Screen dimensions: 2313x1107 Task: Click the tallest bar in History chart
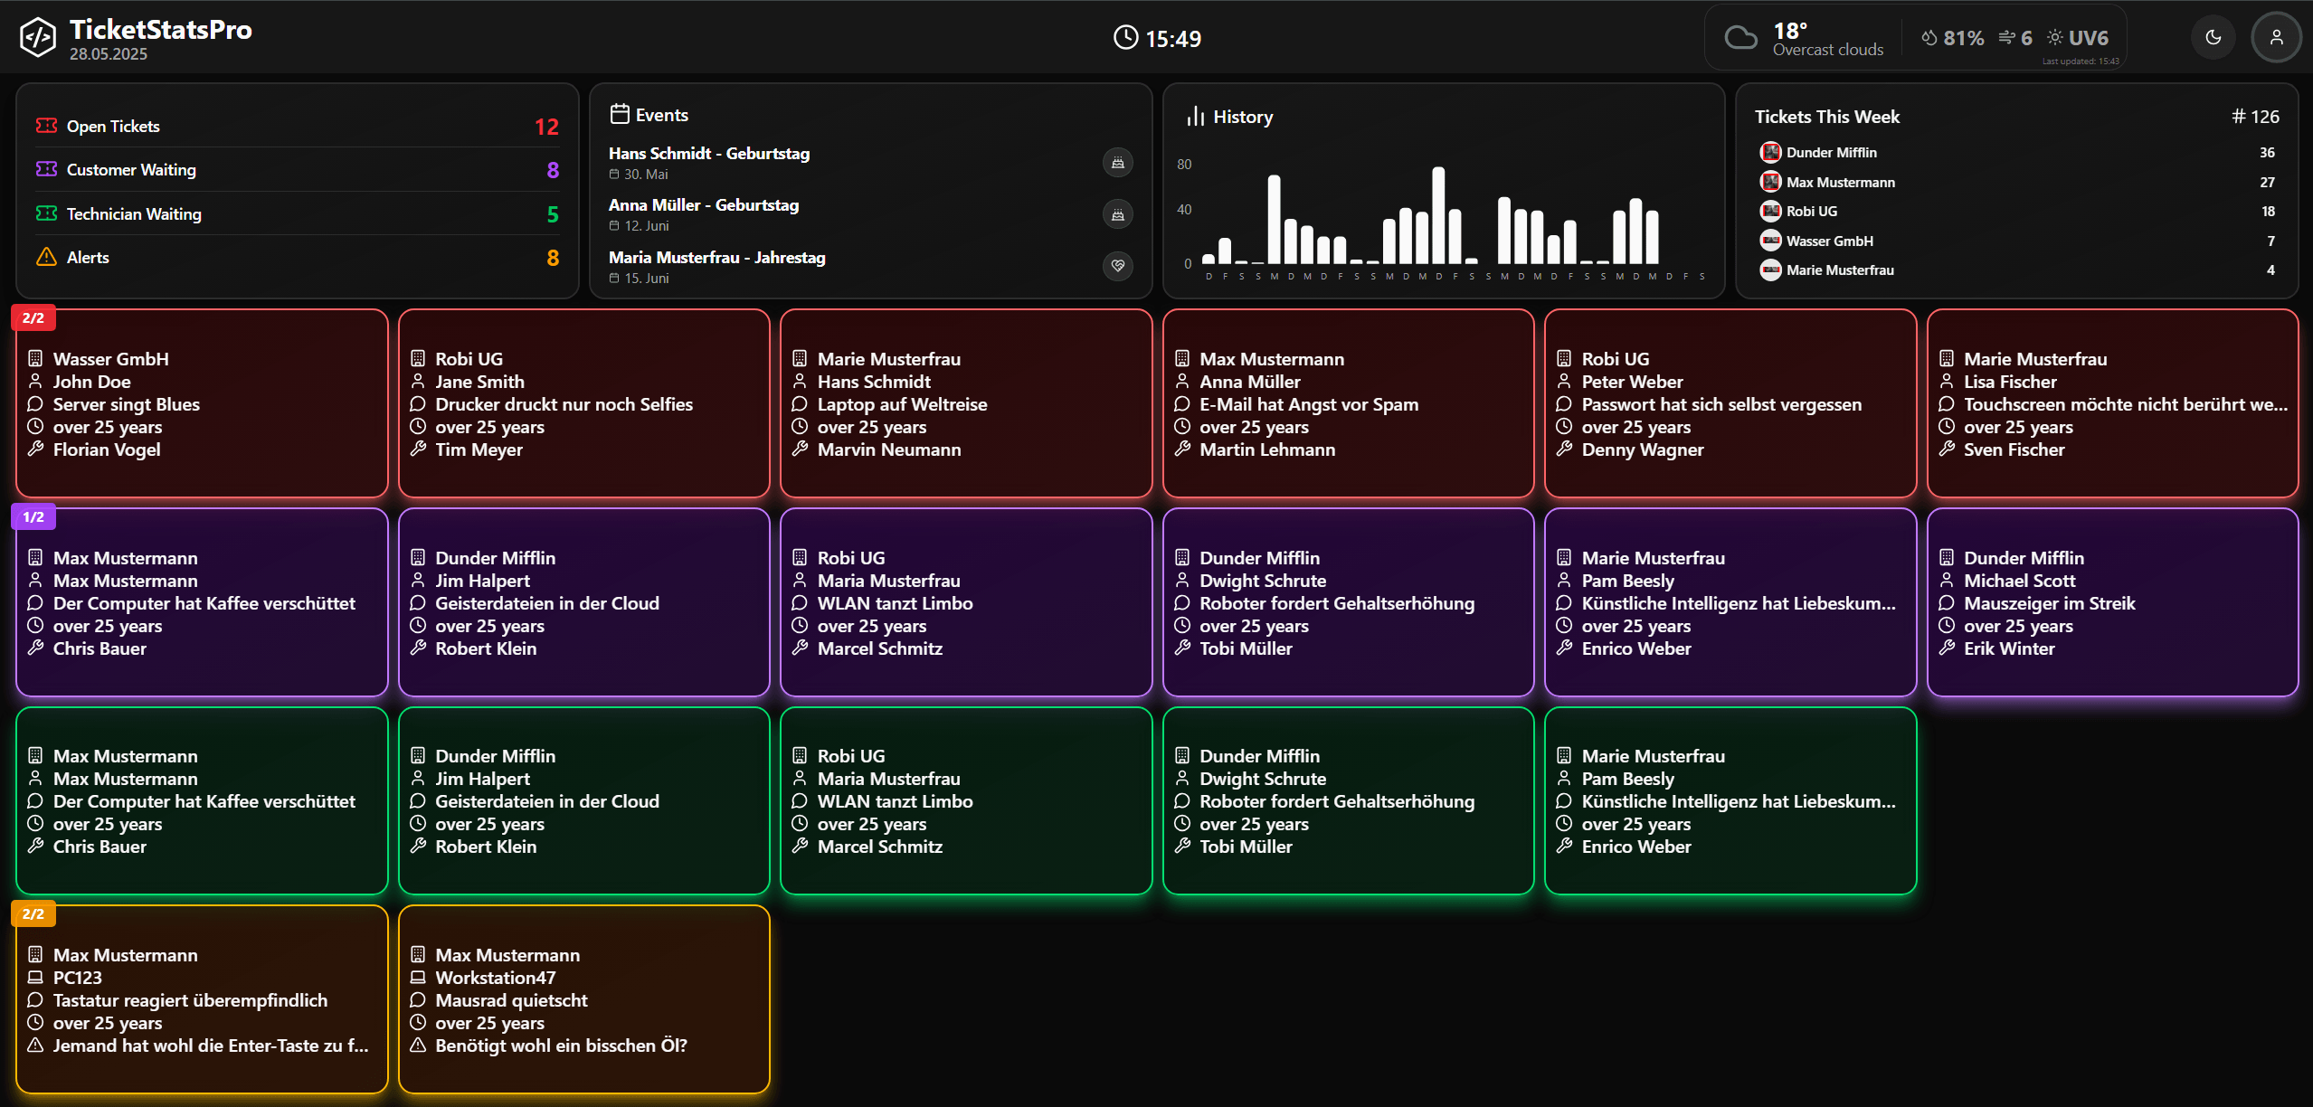click(x=1438, y=215)
